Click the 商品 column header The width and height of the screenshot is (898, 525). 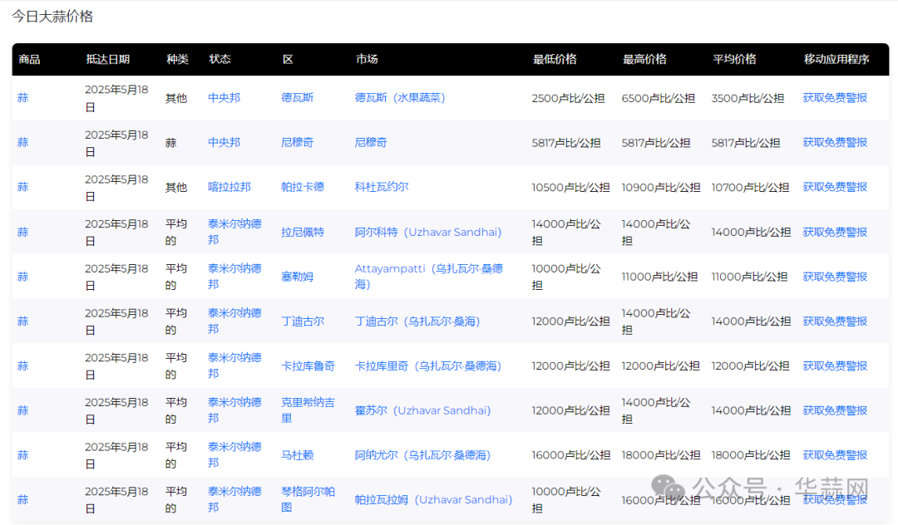tap(29, 60)
